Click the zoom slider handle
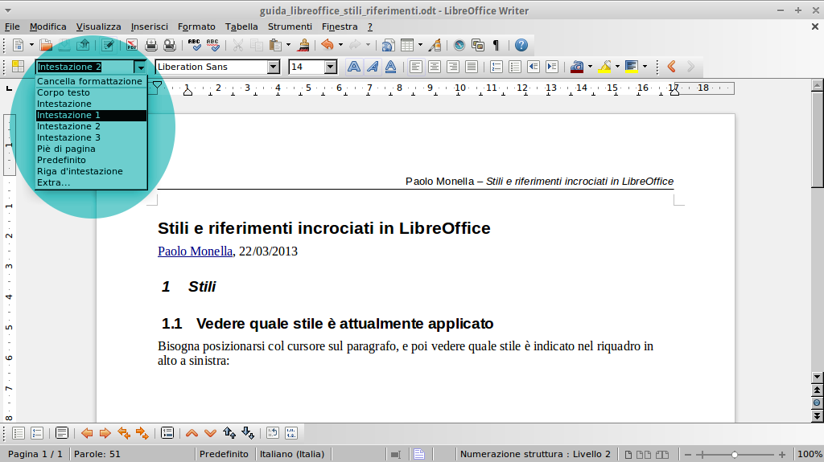 (x=734, y=455)
